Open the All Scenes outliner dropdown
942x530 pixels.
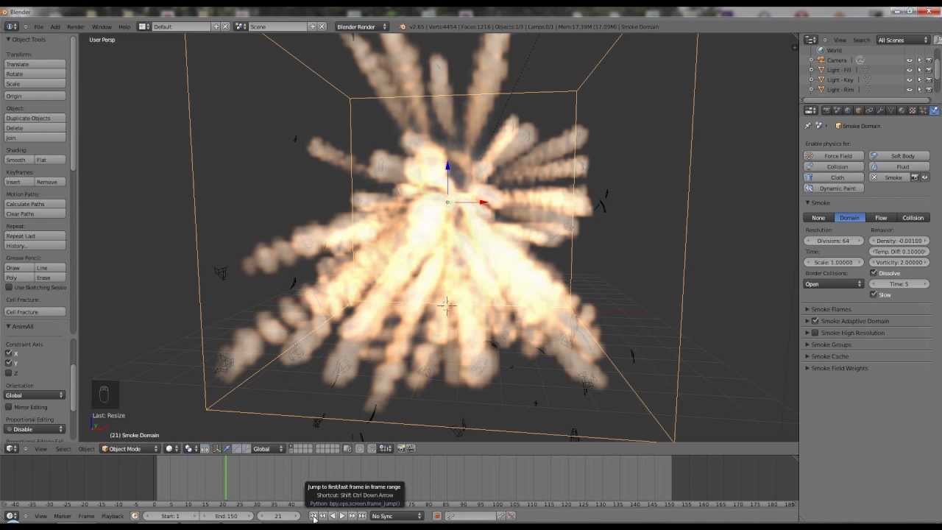(x=903, y=40)
